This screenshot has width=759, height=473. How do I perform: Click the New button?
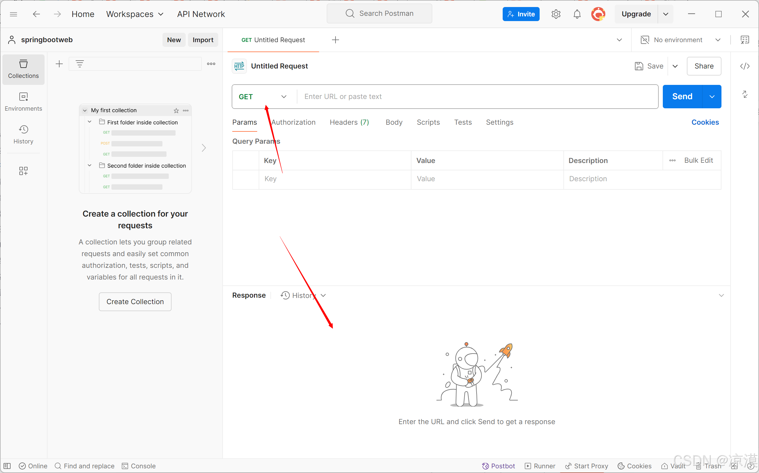click(x=174, y=40)
